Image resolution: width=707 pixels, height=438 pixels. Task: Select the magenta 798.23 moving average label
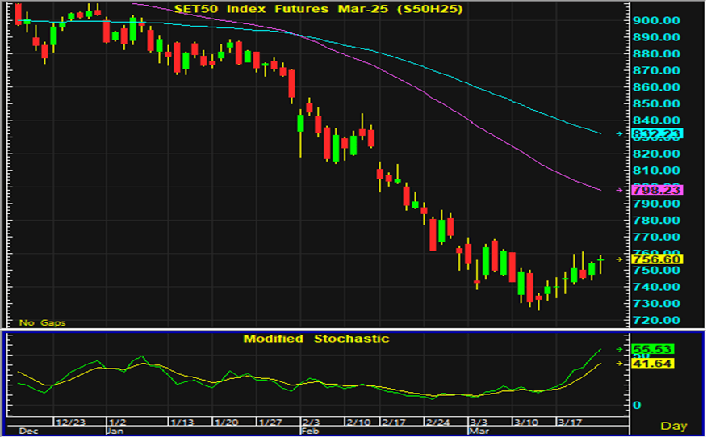pos(659,190)
